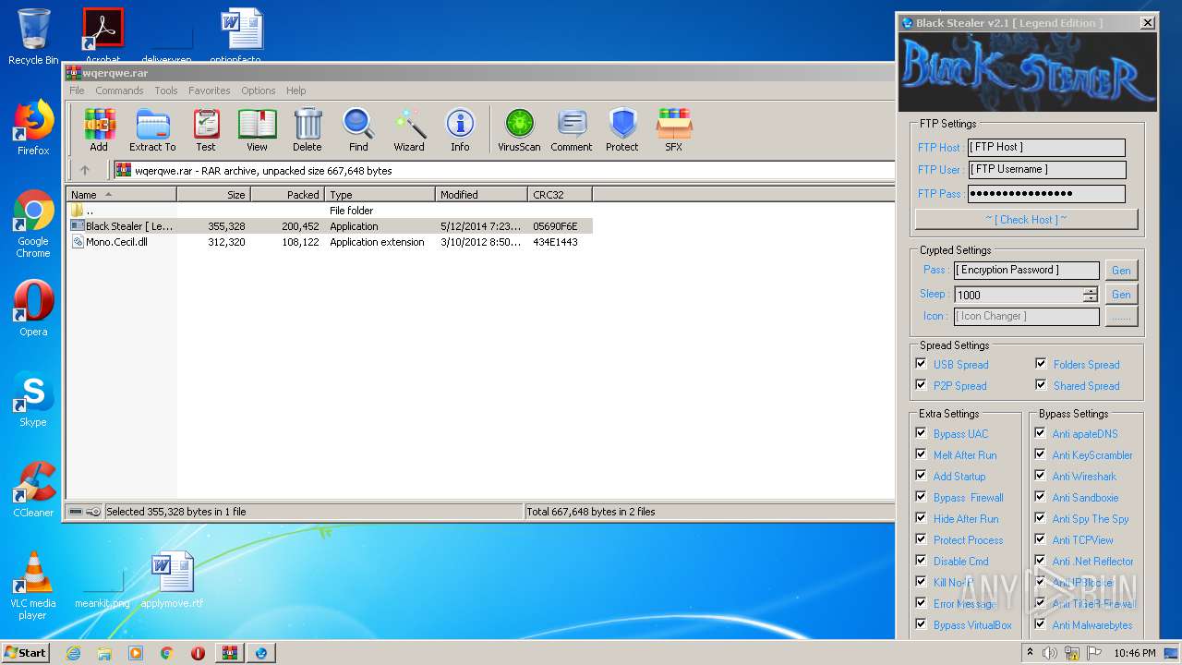1182x665 pixels.
Task: Click the Extract To toolbar icon
Action: (152, 129)
